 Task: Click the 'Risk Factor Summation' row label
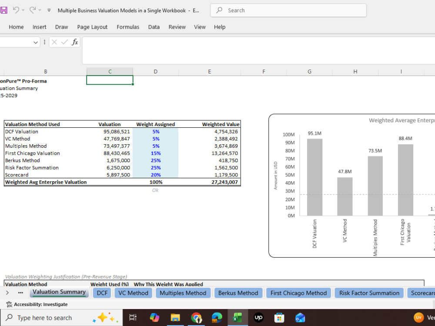click(x=32, y=168)
